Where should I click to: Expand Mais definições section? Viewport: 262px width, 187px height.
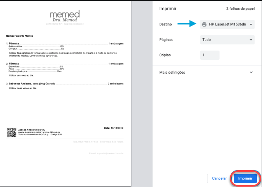click(x=206, y=72)
